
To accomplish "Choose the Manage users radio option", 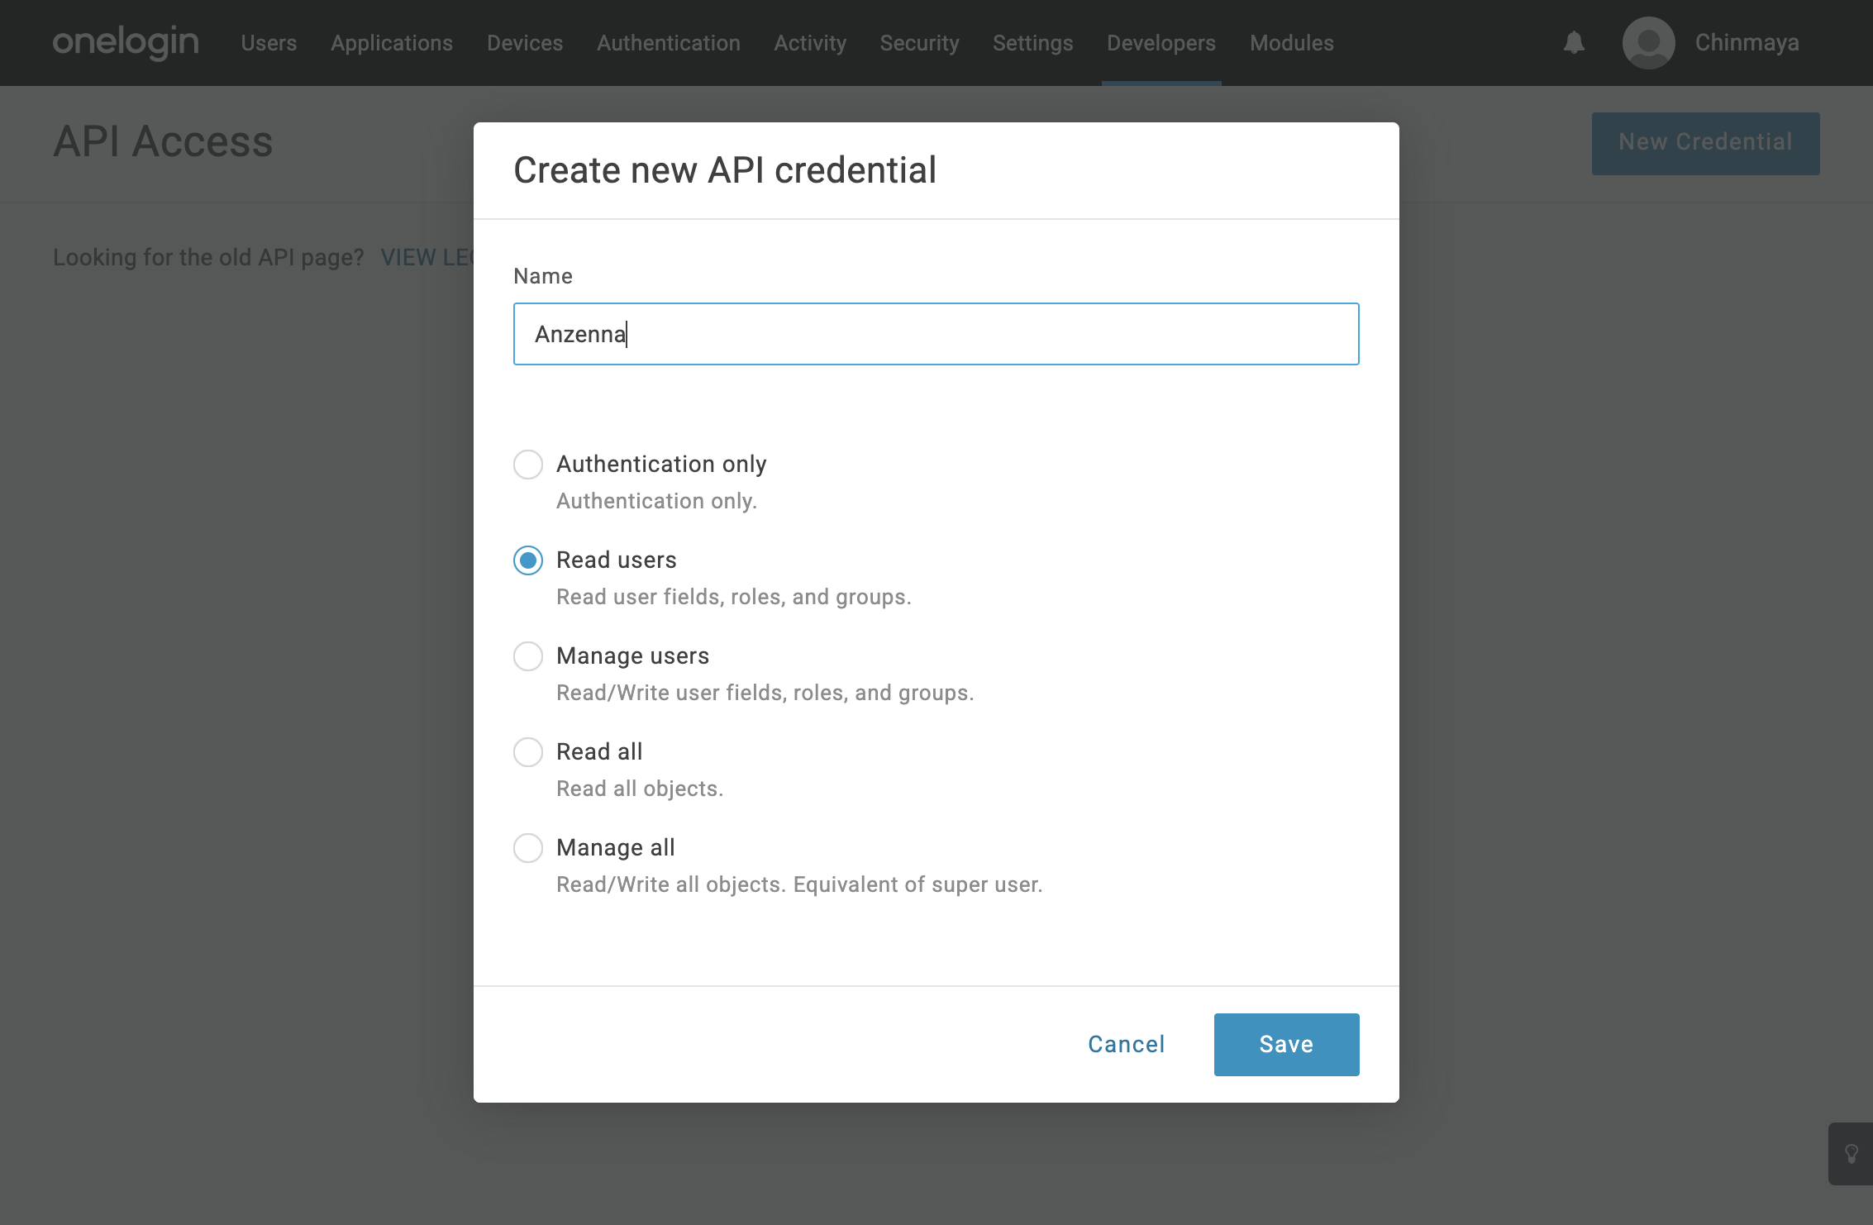I will pyautogui.click(x=528, y=656).
